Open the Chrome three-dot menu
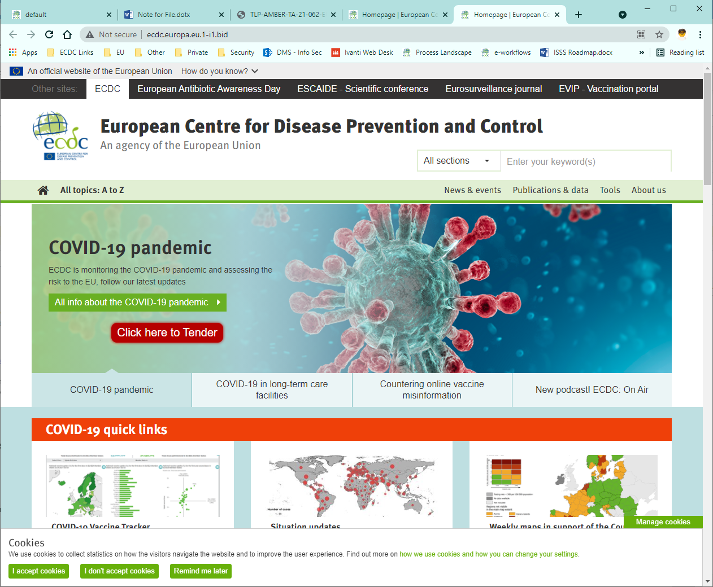Image resolution: width=713 pixels, height=587 pixels. click(x=700, y=34)
